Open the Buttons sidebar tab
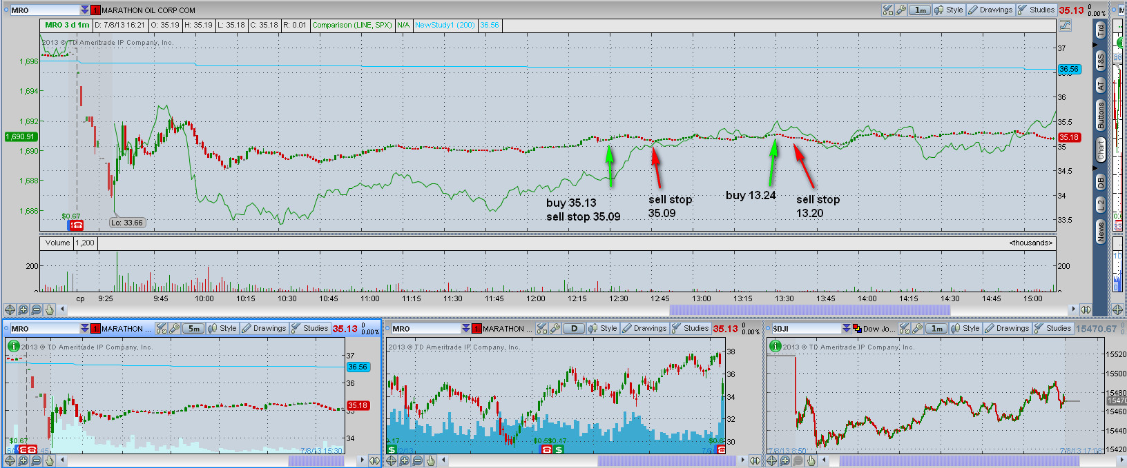Image resolution: width=1127 pixels, height=468 pixels. (1101, 115)
